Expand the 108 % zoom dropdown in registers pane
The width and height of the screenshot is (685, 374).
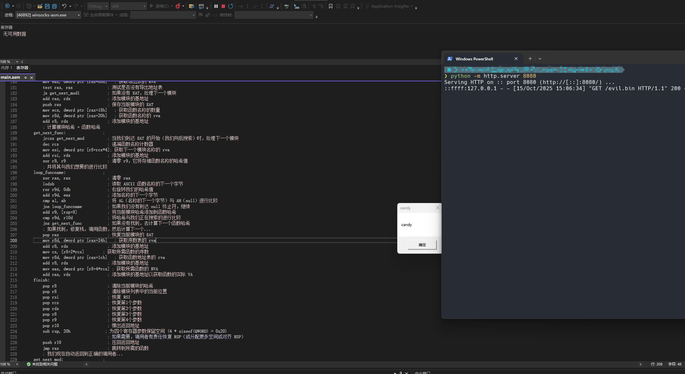[x=17, y=62]
